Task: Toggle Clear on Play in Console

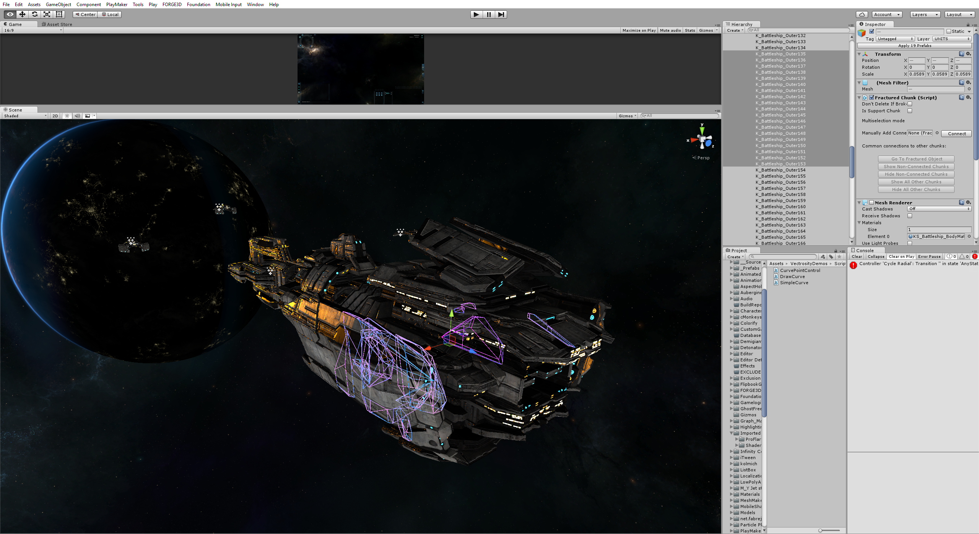Action: point(901,257)
